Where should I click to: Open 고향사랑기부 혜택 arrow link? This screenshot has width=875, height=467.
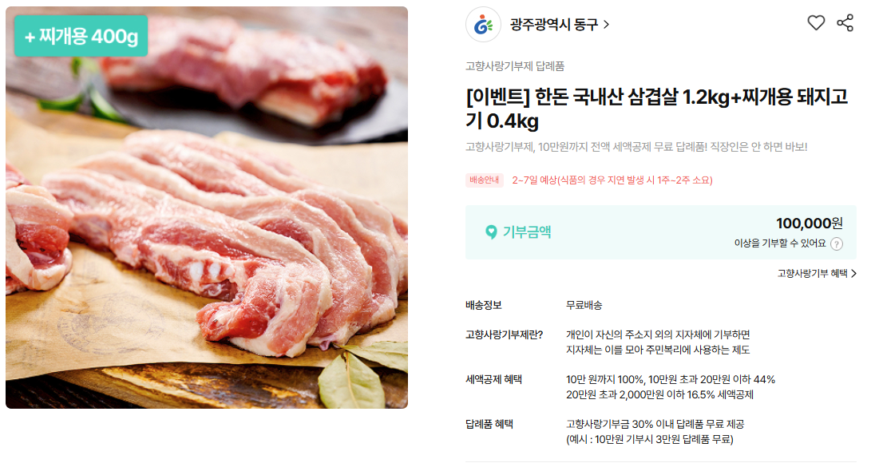pos(817,273)
